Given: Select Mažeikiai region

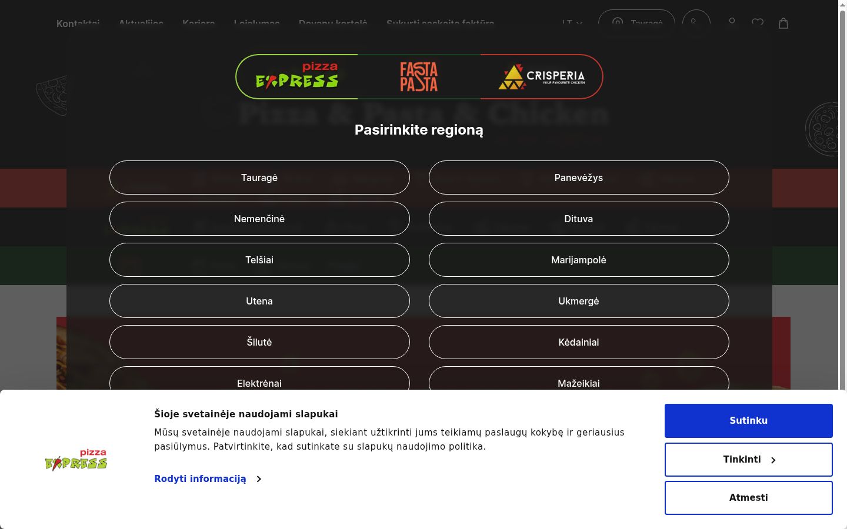Looking at the screenshot, I should [x=579, y=378].
